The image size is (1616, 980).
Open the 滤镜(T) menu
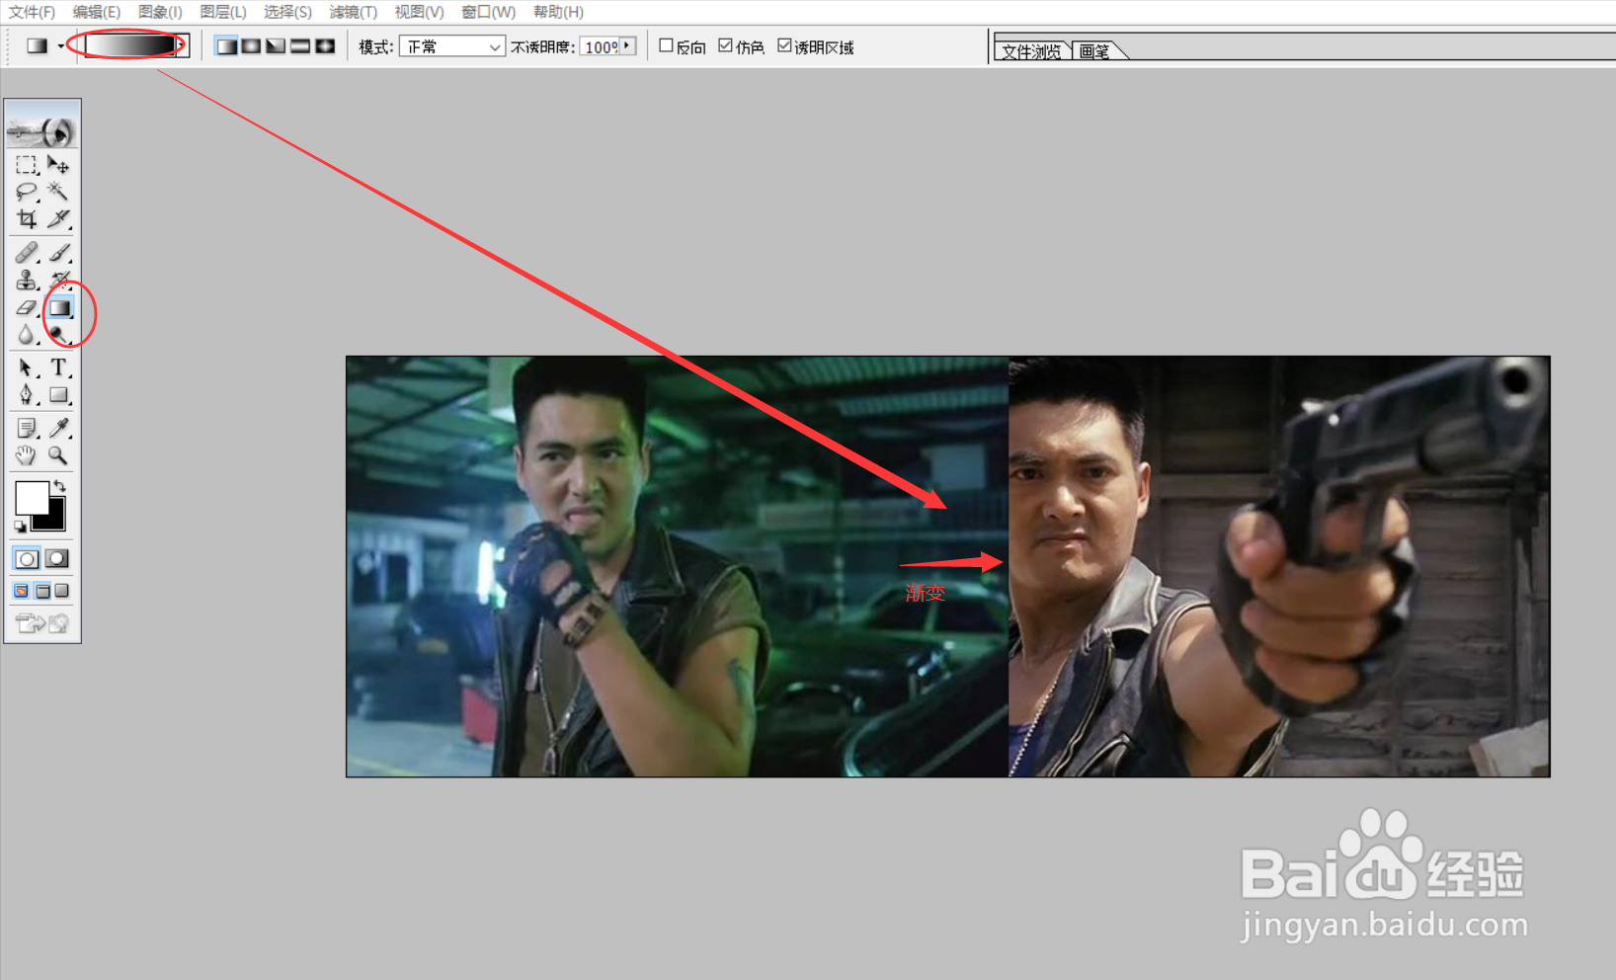tap(354, 12)
